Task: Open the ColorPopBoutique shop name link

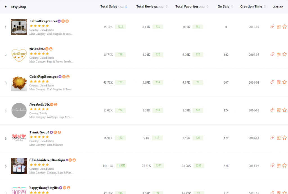Action: 43,77
